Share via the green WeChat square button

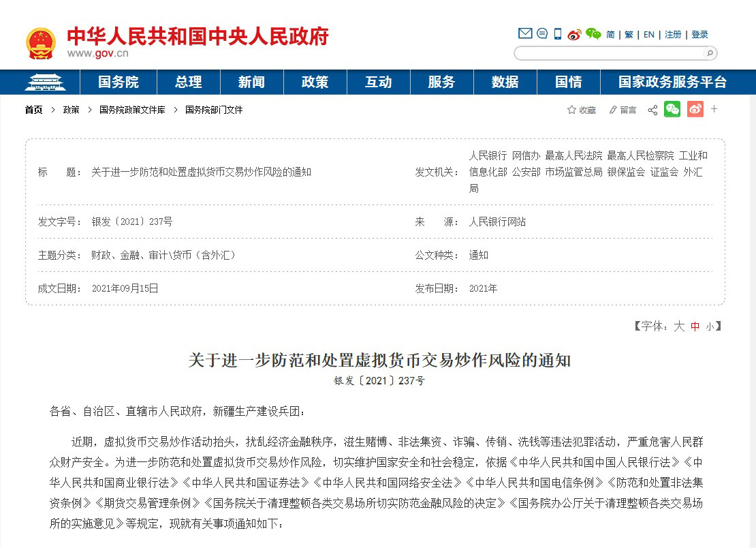672,109
